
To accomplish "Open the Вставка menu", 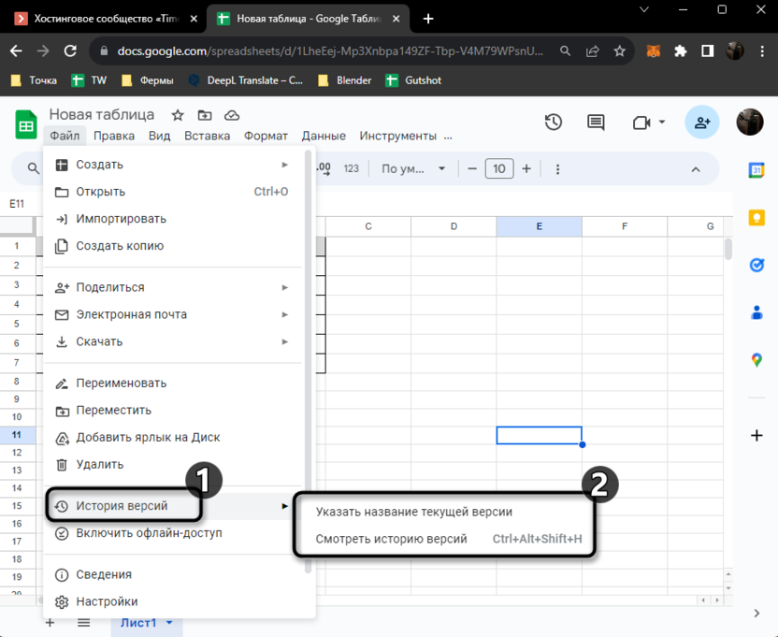I will coord(207,136).
